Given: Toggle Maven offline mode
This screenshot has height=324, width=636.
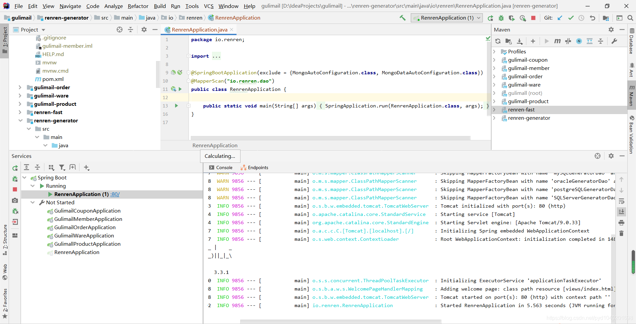Looking at the screenshot, I should (568, 41).
